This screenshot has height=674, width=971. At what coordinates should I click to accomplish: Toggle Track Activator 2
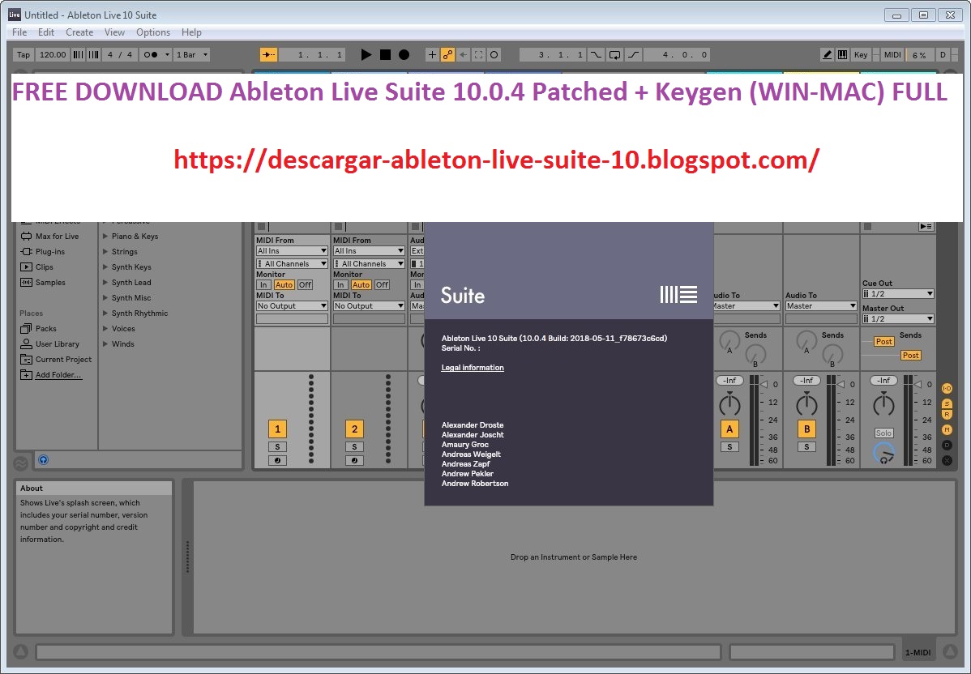point(354,429)
